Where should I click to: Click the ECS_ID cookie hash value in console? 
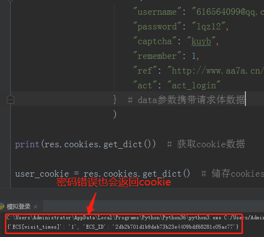174,227
